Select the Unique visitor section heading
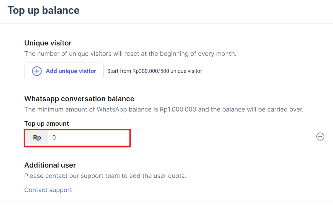The width and height of the screenshot is (333, 208). [x=48, y=43]
